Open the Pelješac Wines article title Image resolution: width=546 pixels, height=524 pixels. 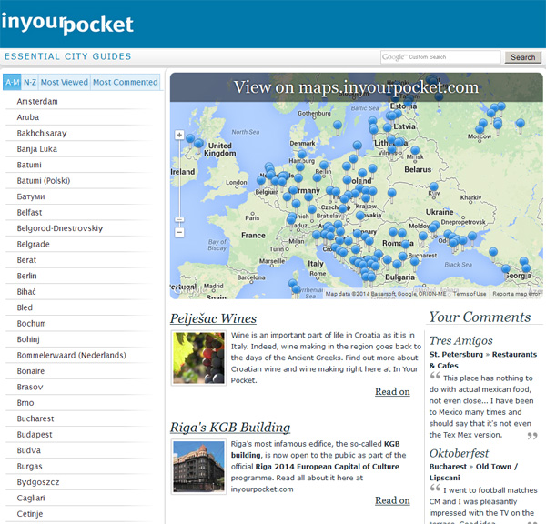[213, 318]
